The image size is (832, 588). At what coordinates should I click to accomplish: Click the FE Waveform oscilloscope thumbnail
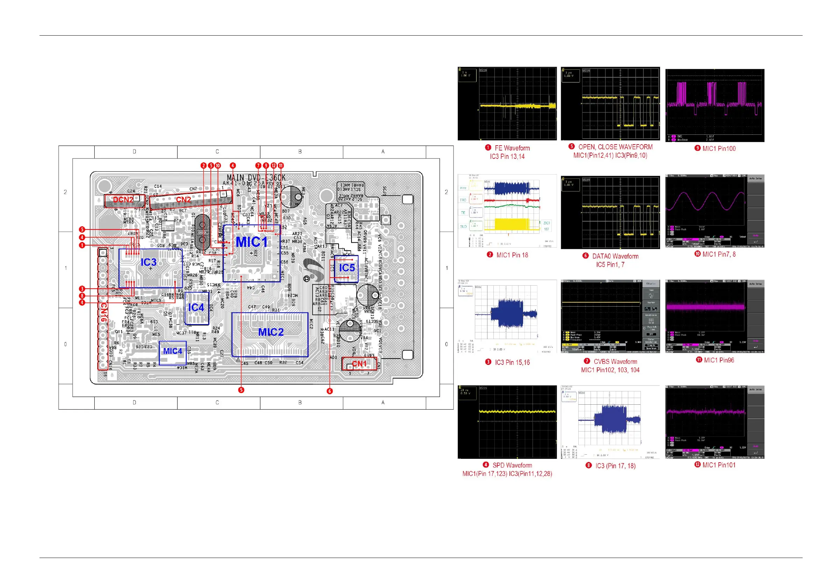click(507, 104)
